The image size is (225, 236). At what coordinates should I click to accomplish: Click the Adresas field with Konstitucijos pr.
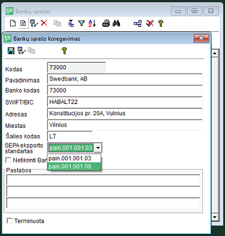[124, 114]
